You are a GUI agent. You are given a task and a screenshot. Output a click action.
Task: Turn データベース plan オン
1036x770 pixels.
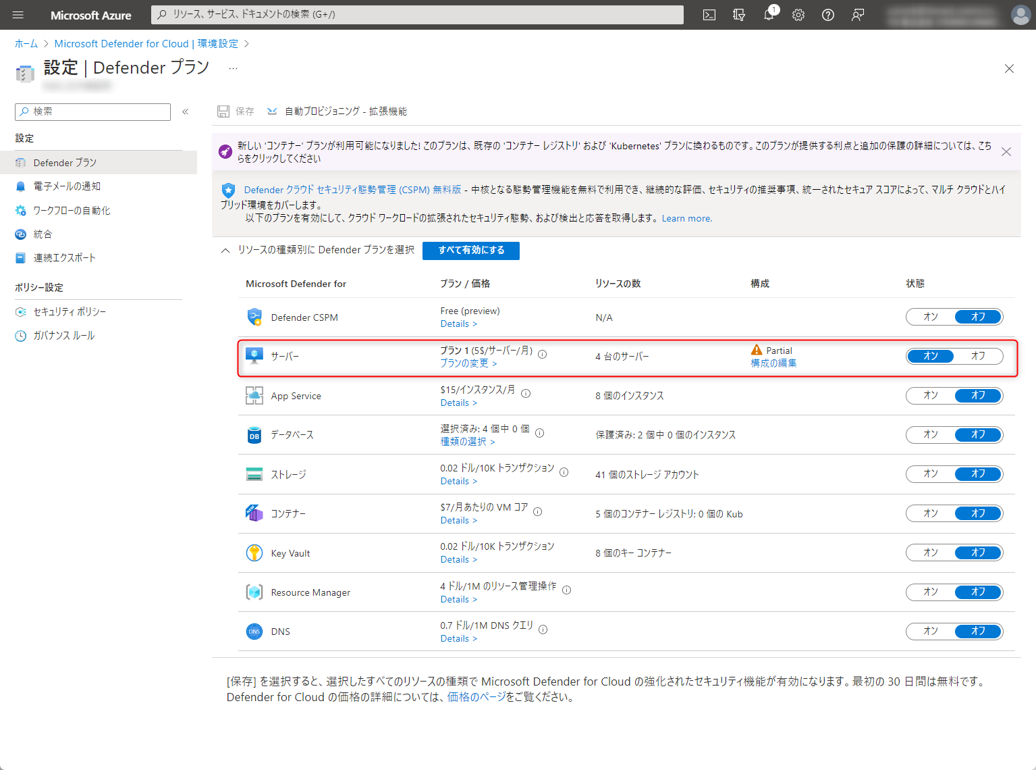pos(931,434)
